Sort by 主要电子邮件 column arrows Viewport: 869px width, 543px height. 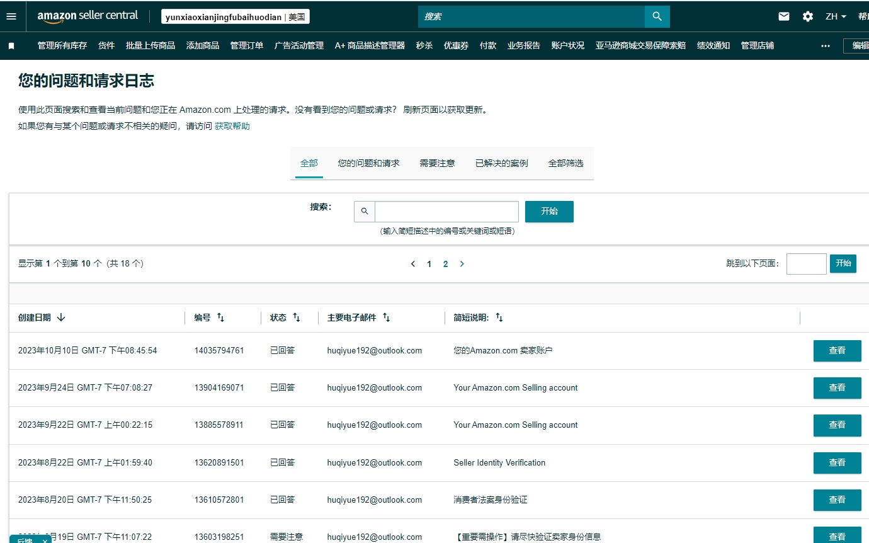[386, 317]
